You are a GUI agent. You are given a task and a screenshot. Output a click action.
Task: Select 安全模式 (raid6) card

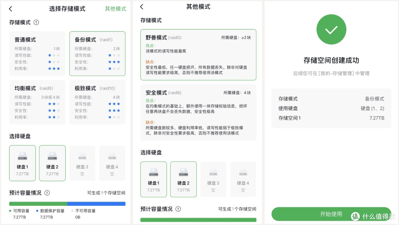(198, 113)
